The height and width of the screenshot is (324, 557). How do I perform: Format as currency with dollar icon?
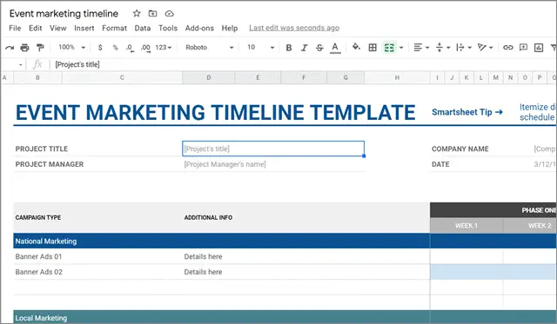100,48
